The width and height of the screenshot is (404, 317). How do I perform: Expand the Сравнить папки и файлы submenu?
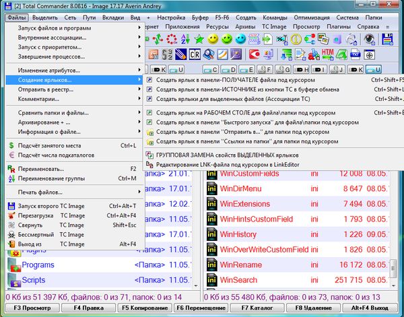[x=75, y=112]
